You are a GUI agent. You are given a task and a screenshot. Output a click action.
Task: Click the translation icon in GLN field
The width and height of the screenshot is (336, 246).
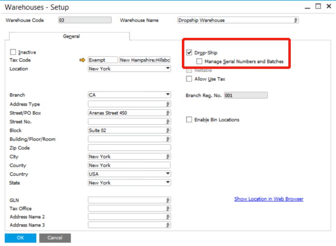tap(168, 200)
